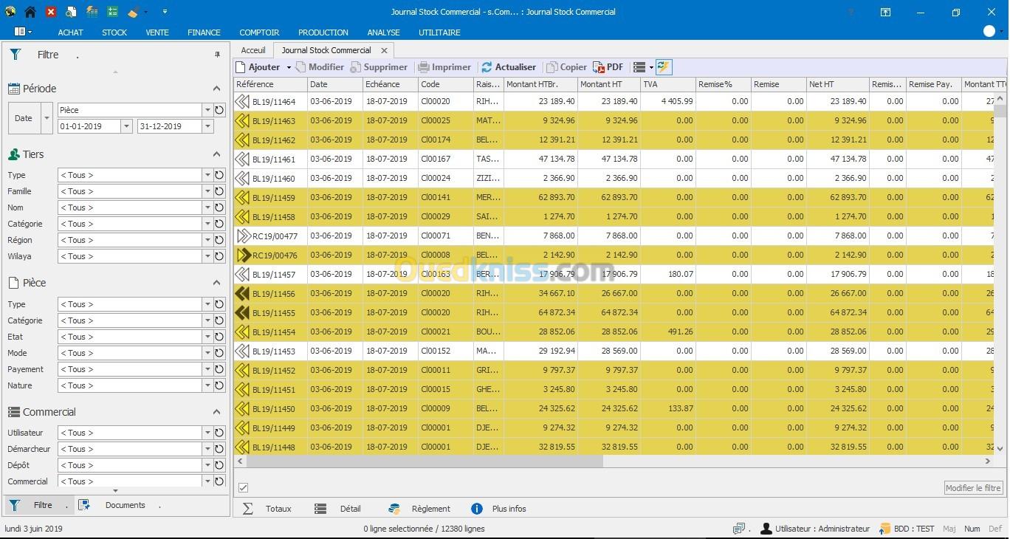Open the VENTE menu

pyautogui.click(x=157, y=32)
